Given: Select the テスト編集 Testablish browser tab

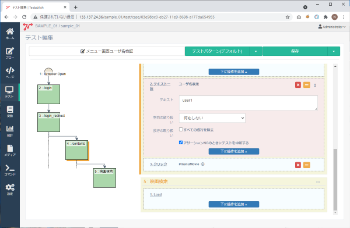Looking at the screenshot, I should tap(36, 8).
